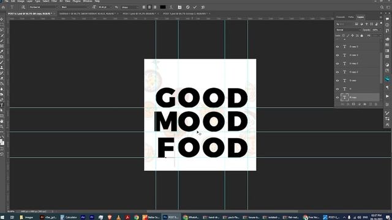Open the Filter menu

pyautogui.click(x=54, y=1)
